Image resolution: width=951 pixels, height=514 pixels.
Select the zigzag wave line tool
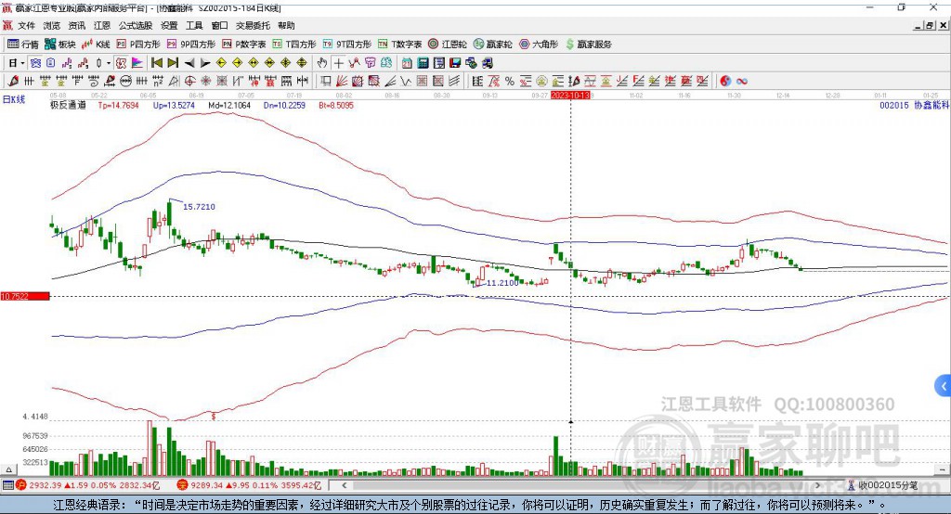tap(406, 81)
